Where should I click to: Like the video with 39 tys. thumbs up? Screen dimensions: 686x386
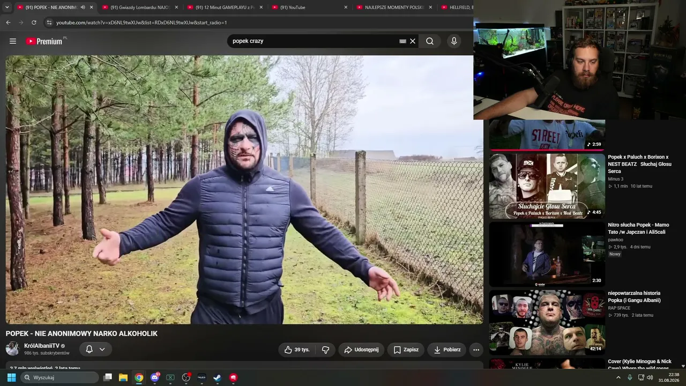click(297, 350)
